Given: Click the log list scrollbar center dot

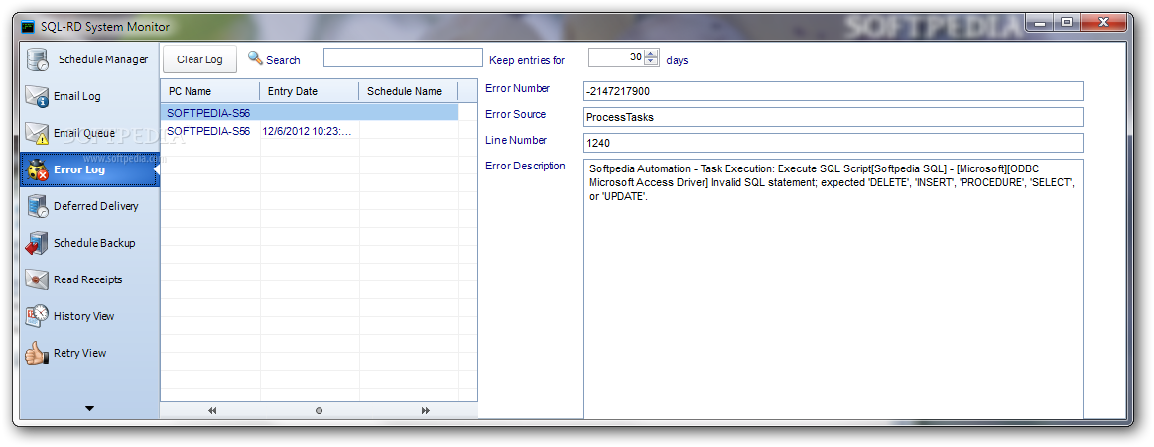Looking at the screenshot, I should point(319,411).
